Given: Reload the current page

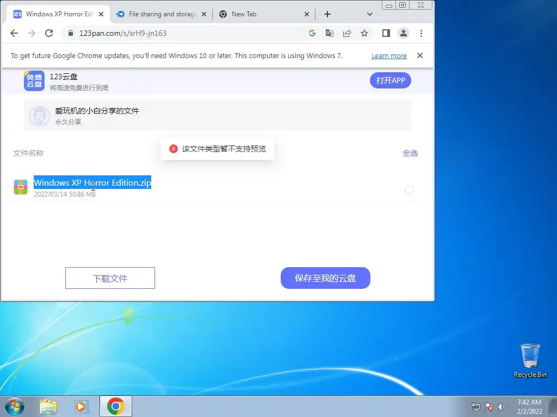Looking at the screenshot, I should coord(49,33).
